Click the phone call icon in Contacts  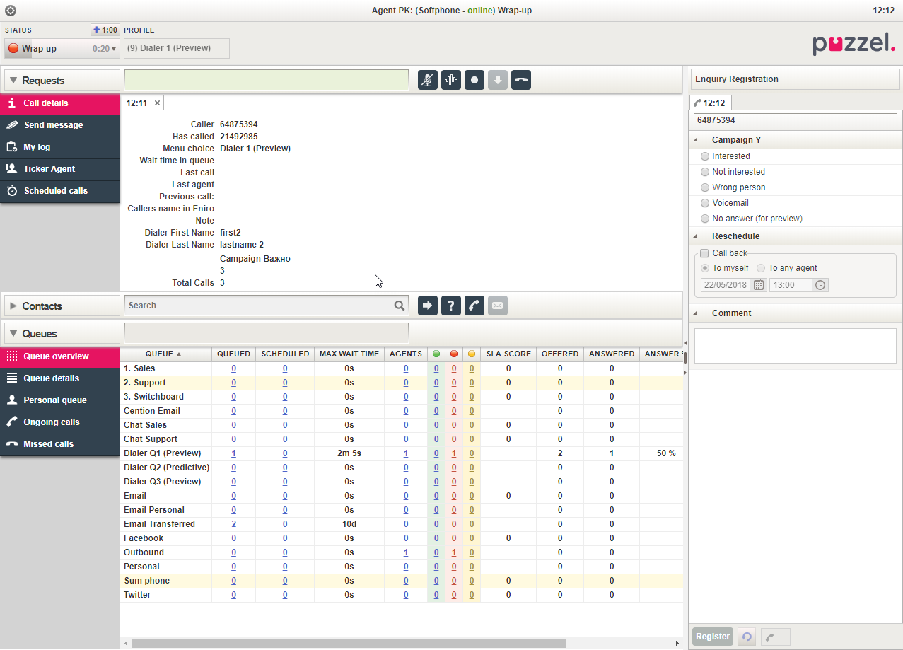(474, 306)
